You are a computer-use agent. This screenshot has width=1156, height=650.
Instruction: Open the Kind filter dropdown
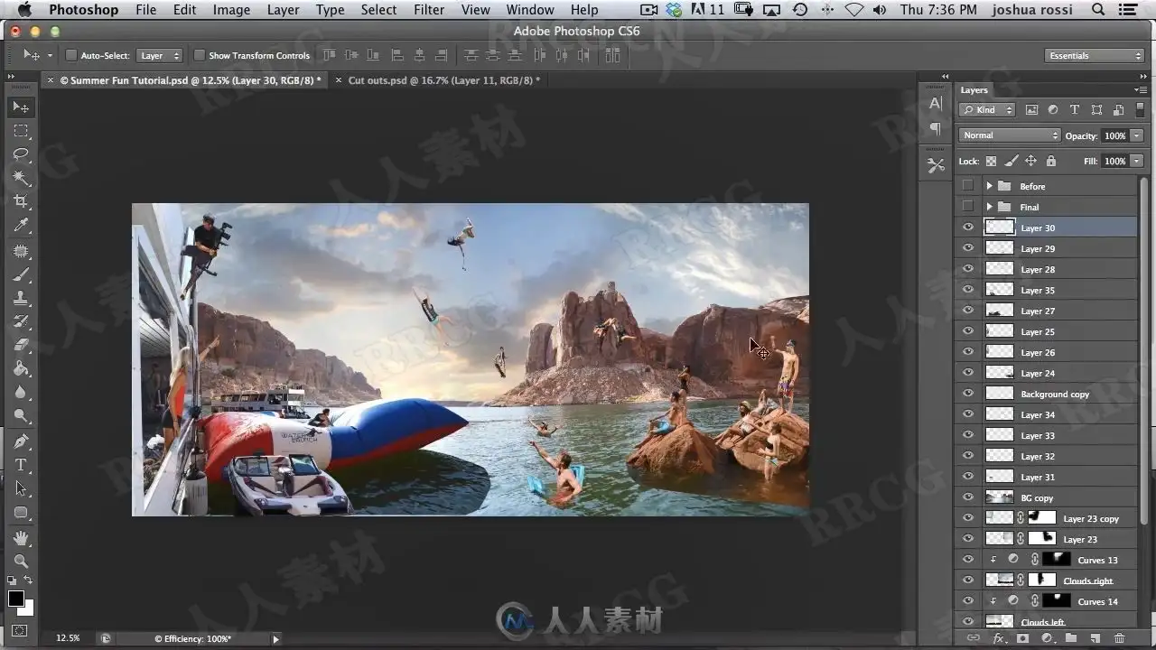pos(987,110)
